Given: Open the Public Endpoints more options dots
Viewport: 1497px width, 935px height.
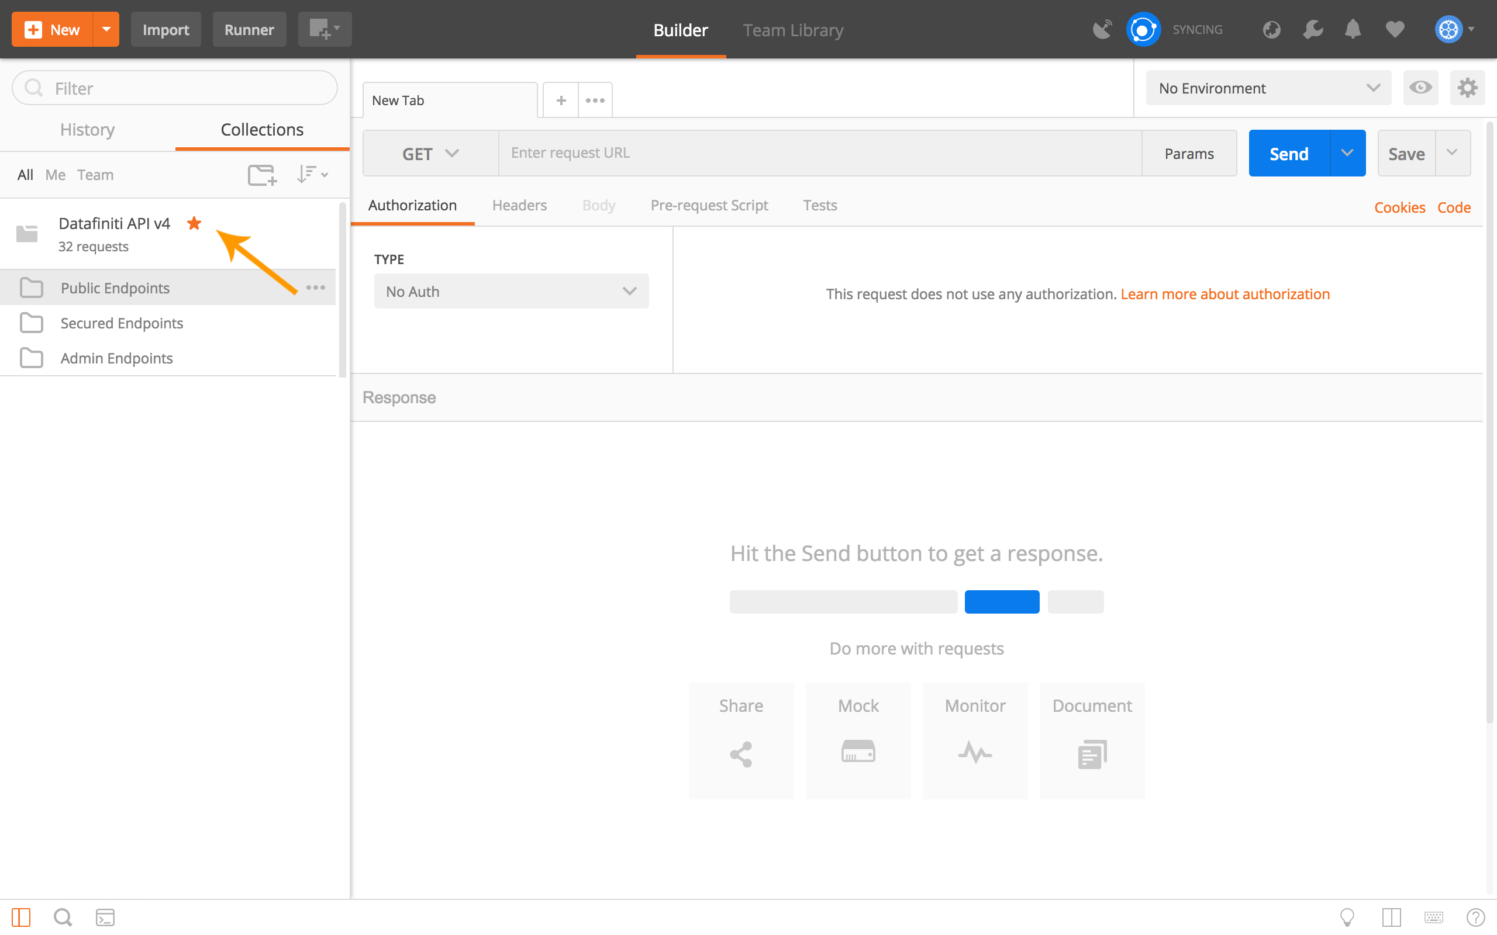Looking at the screenshot, I should point(316,288).
